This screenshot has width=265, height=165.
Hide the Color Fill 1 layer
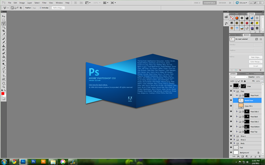[x=231, y=106]
